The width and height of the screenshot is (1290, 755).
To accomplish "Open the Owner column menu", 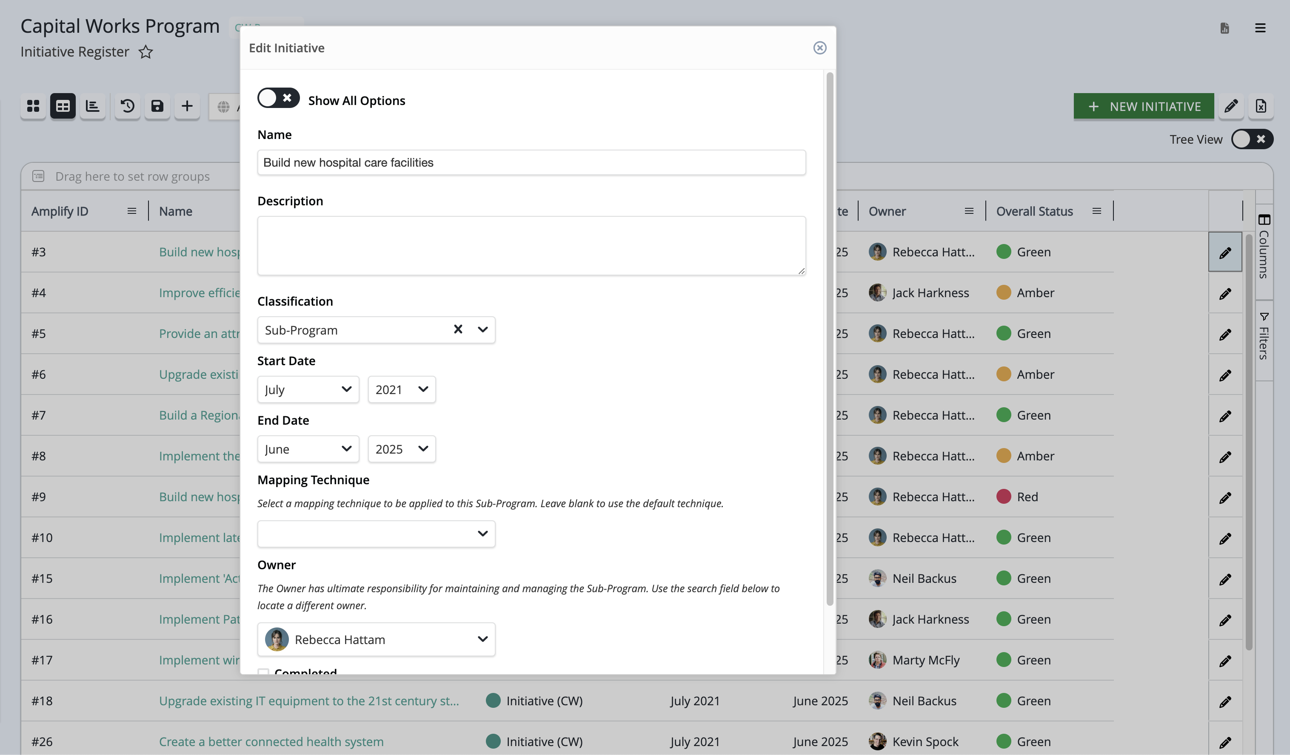I will [968, 211].
